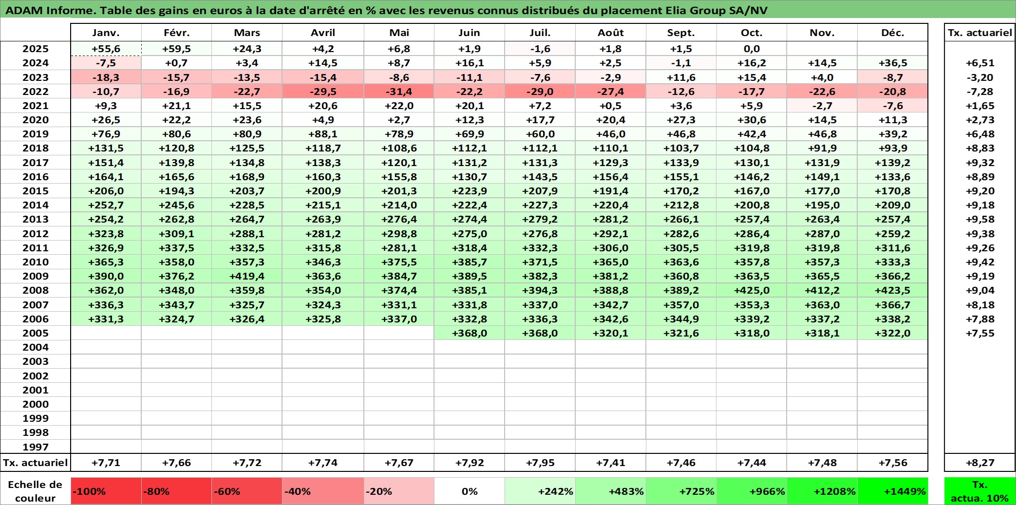Click the +59,5 cell in 2025
Viewport: 1016px width, 505px height.
[x=176, y=49]
